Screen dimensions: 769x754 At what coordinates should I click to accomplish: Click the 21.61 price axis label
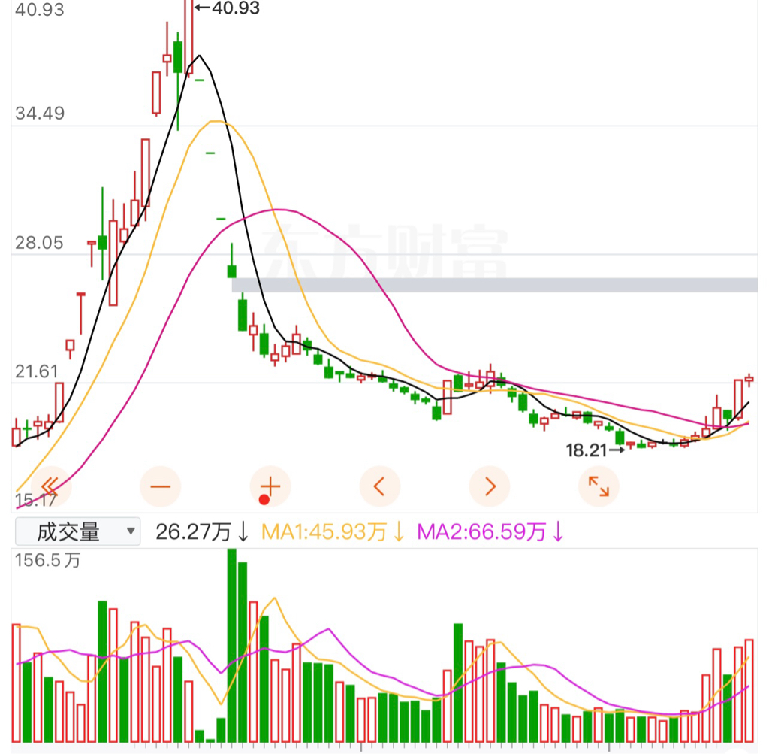(37, 371)
